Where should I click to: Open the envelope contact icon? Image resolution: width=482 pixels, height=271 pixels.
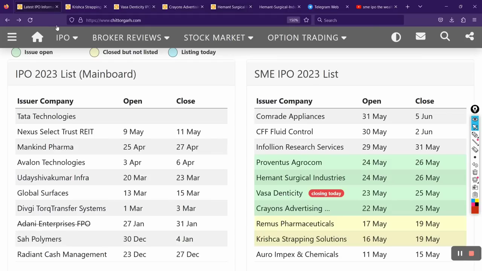click(420, 37)
